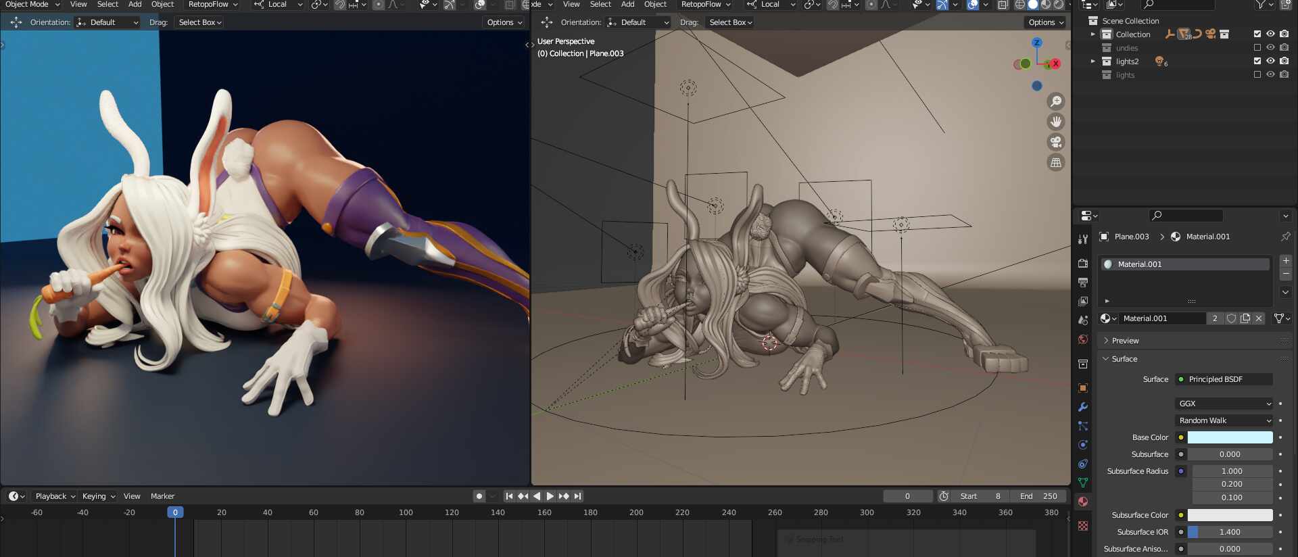Open the Marker menu in the timeline
1298x557 pixels.
[162, 496]
